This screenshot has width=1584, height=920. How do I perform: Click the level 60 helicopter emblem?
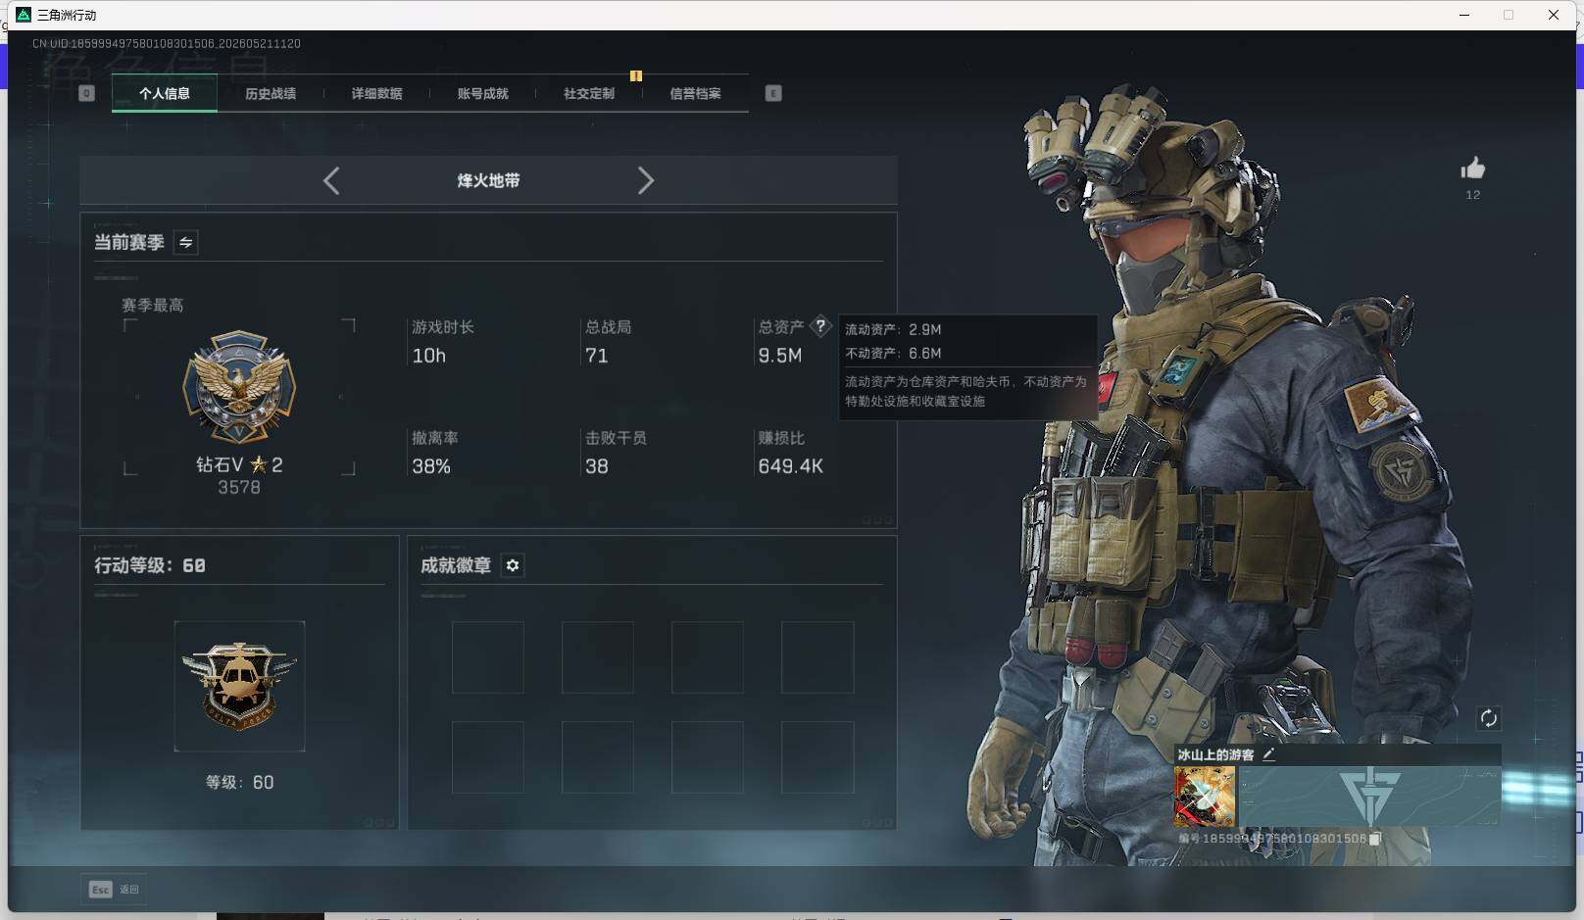point(239,686)
